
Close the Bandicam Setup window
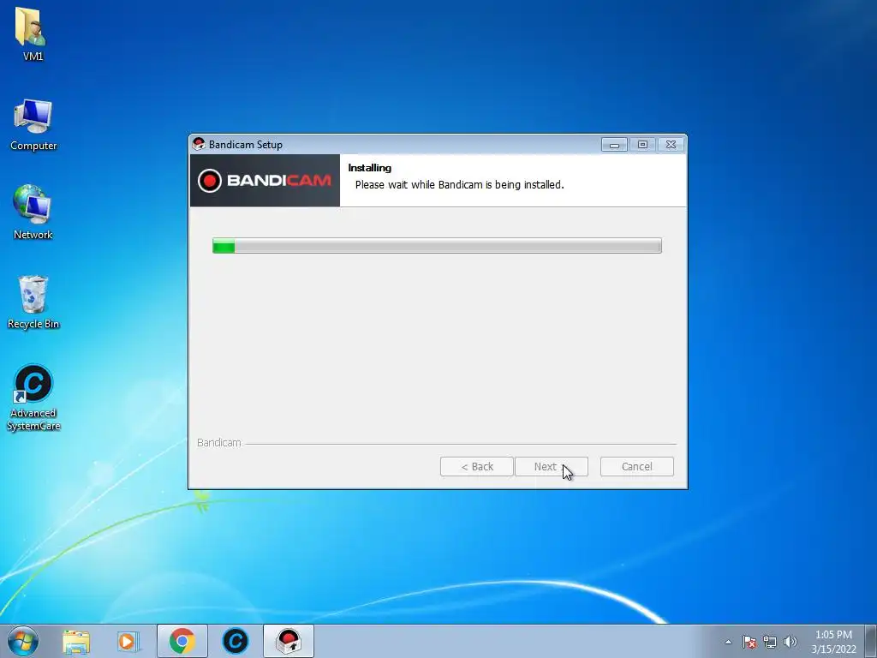coord(671,145)
